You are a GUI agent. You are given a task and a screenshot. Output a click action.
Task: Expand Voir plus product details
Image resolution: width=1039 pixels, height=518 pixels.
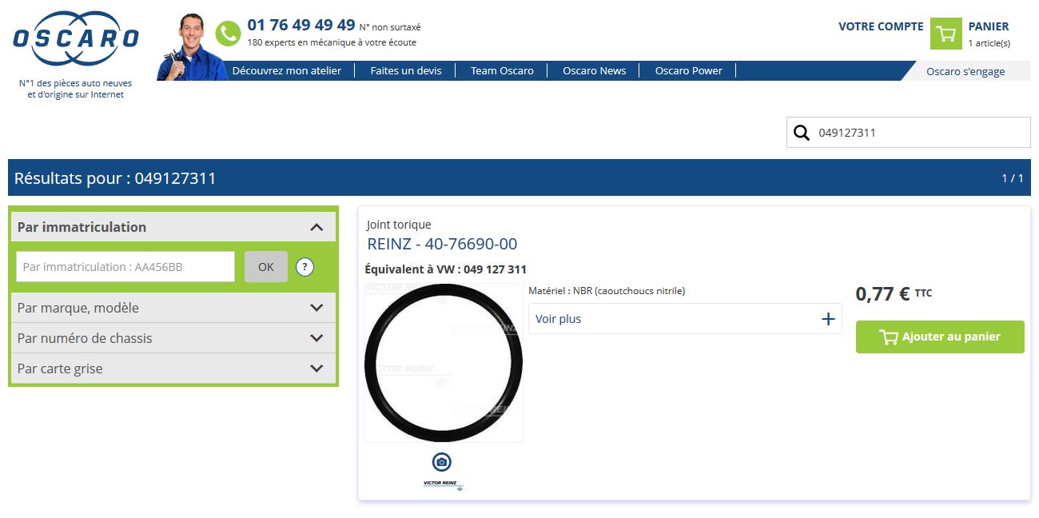[685, 319]
